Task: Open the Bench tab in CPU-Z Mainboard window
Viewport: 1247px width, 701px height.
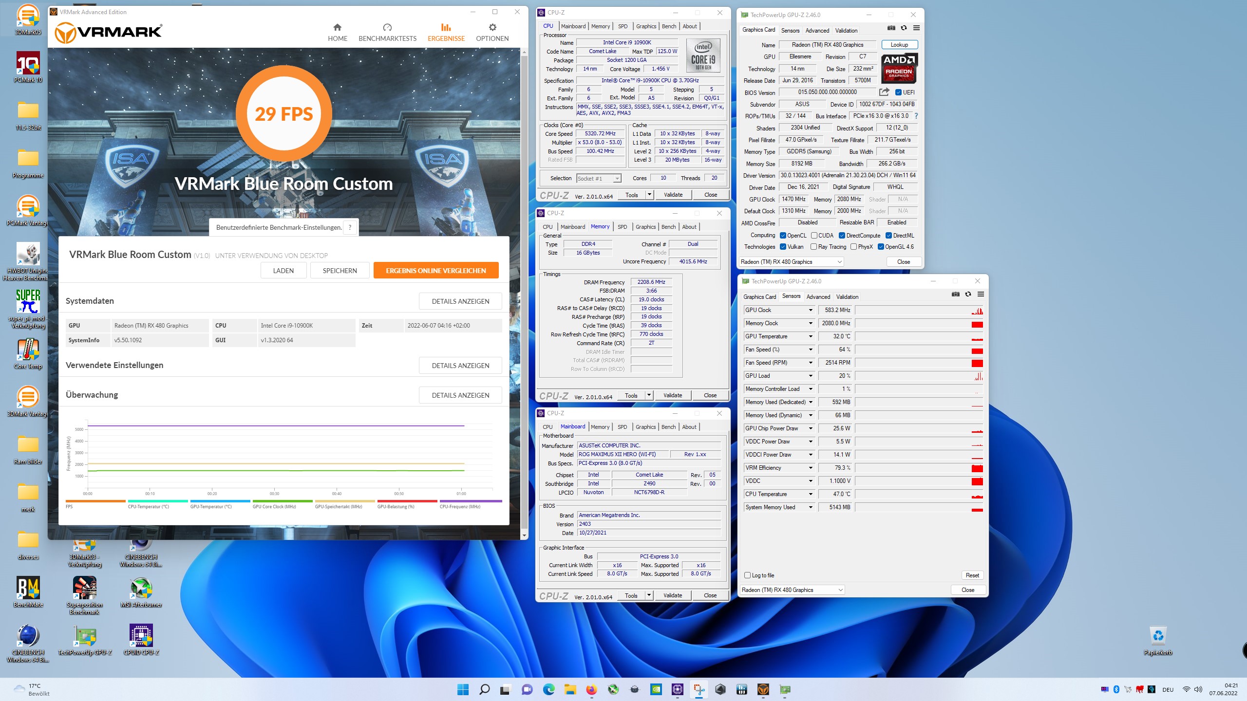Action: [668, 427]
